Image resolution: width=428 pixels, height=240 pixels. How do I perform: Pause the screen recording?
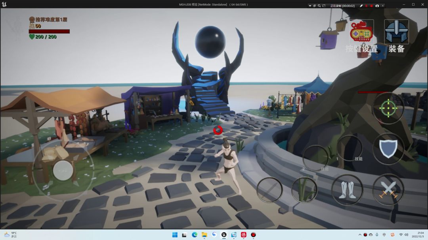[366, 6]
